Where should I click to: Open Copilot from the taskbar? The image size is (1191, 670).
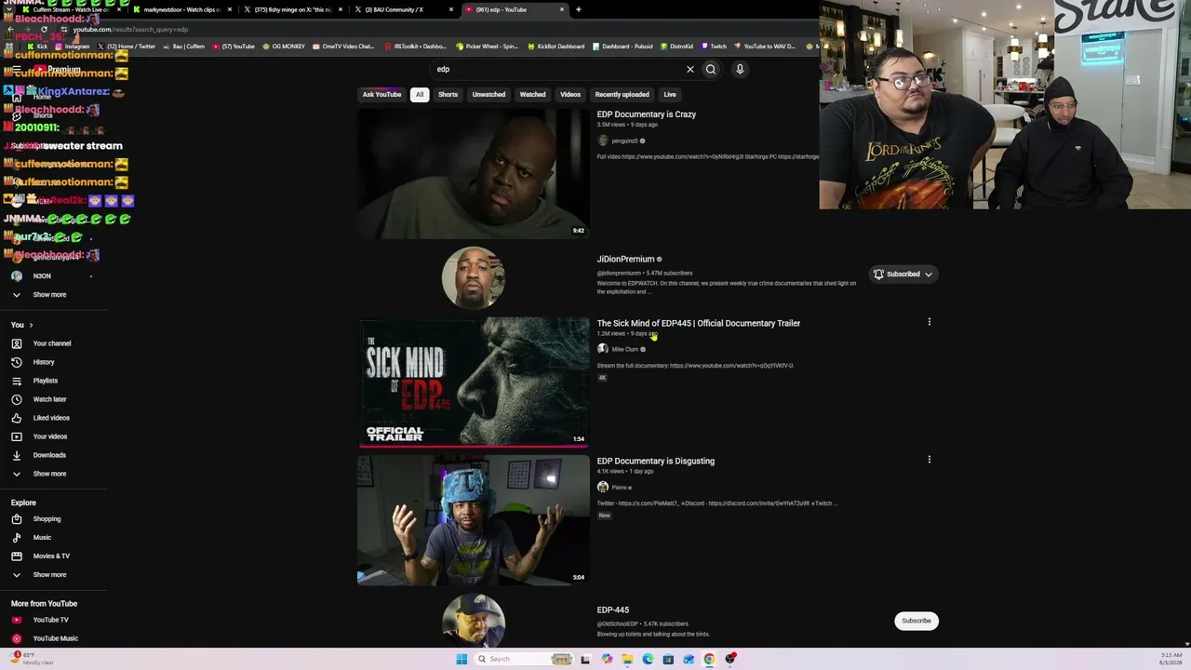[x=608, y=659]
